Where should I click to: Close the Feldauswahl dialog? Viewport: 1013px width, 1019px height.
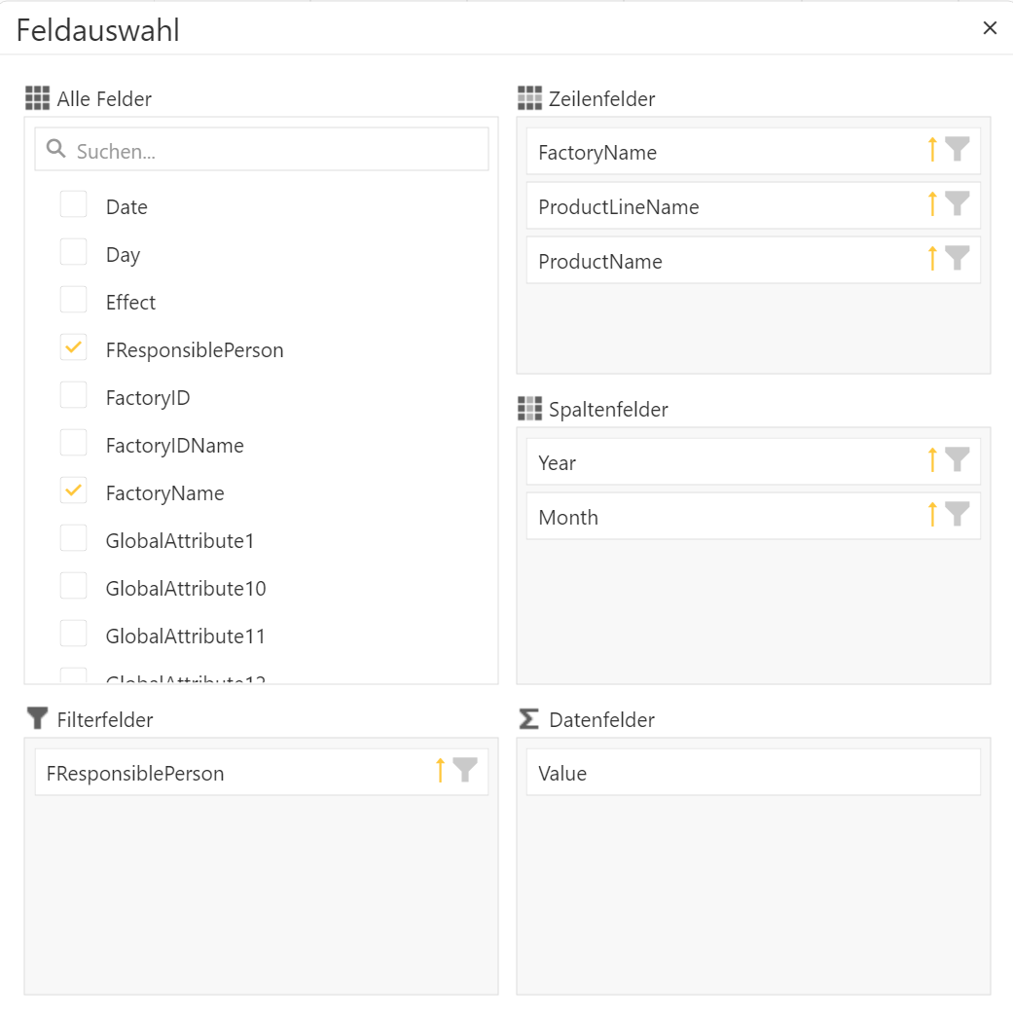[x=990, y=28]
